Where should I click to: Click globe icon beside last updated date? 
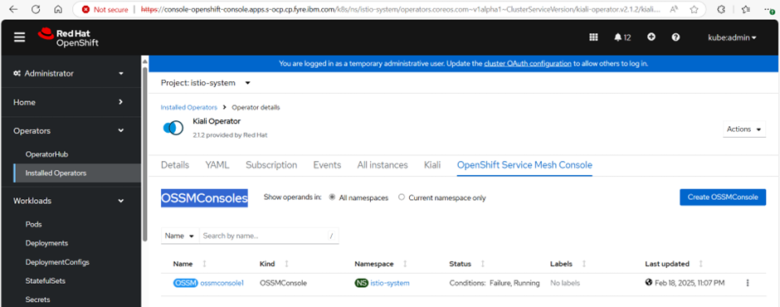[x=648, y=283]
